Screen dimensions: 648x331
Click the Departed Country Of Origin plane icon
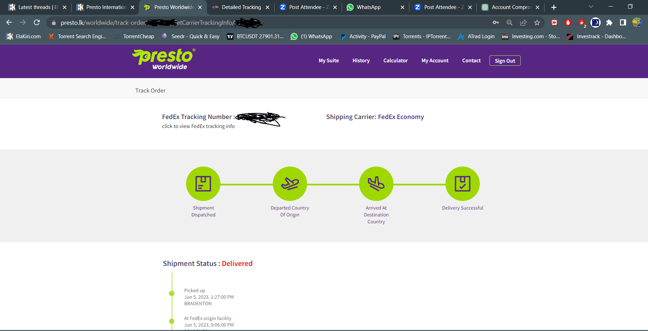(x=290, y=184)
